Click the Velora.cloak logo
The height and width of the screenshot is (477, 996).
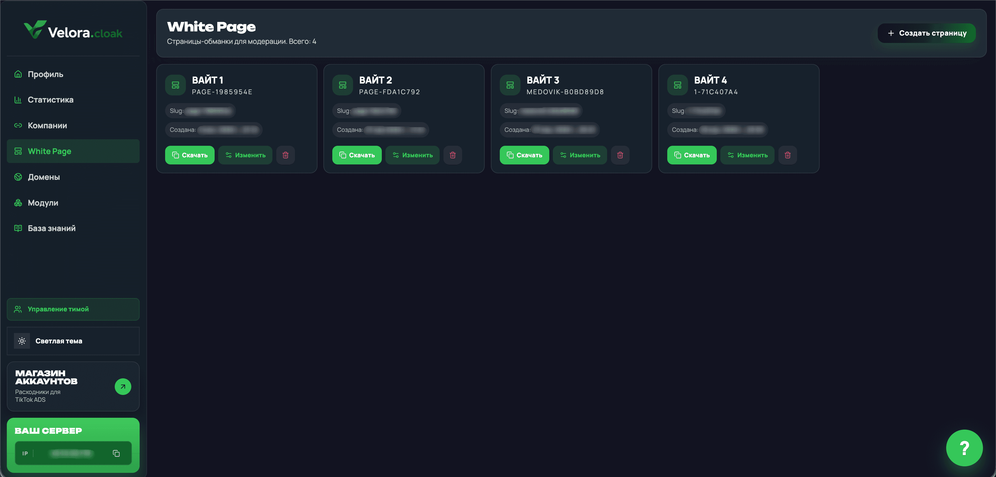point(73,30)
